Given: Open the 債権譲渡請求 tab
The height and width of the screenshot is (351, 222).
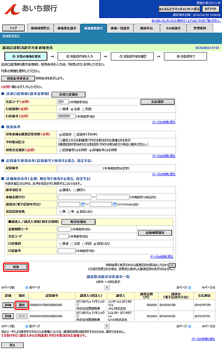Looking at the screenshot, I should pos(94,28).
